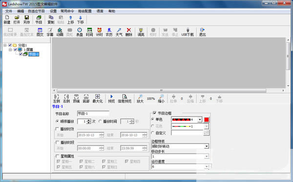The height and width of the screenshot is (182, 293).
Task: Enable the 播放时效 checkbox
Action: [57, 129]
